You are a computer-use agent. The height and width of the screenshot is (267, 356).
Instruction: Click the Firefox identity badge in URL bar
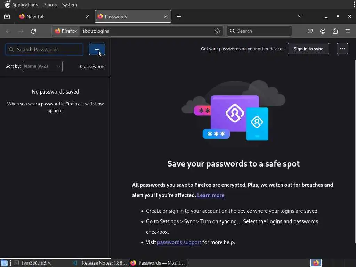pos(66,31)
